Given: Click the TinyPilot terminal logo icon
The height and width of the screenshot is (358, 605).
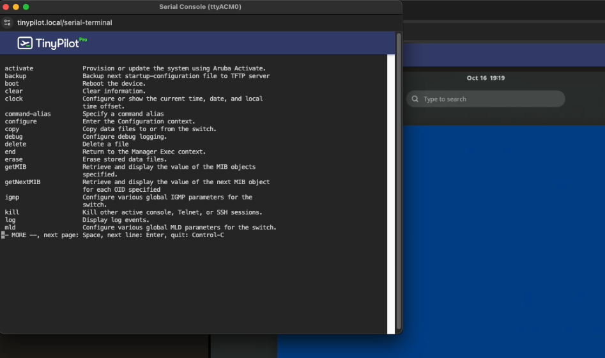Looking at the screenshot, I should [x=25, y=43].
